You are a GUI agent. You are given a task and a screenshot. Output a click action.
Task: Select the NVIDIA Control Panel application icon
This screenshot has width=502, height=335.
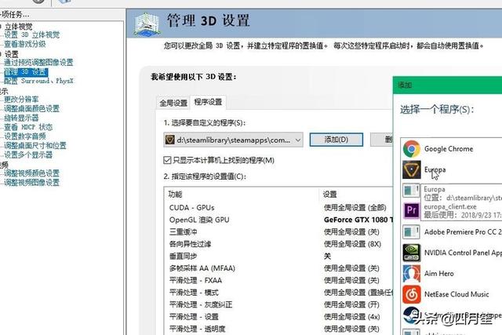(x=410, y=253)
